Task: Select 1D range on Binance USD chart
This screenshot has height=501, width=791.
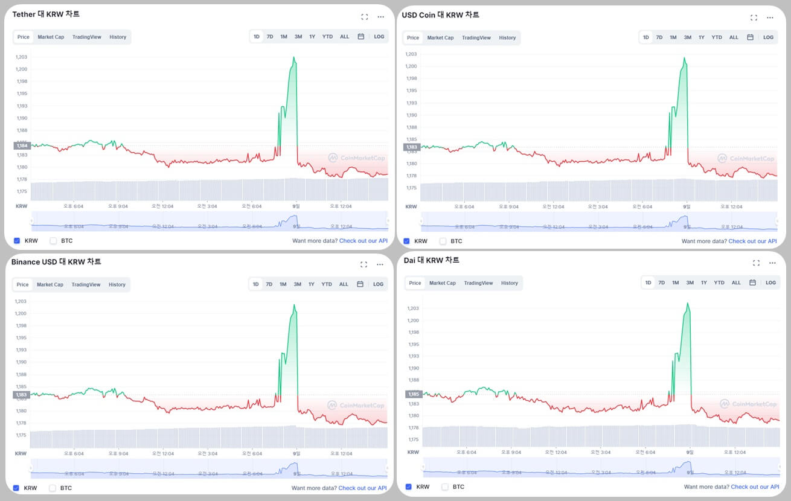Action: click(x=255, y=284)
